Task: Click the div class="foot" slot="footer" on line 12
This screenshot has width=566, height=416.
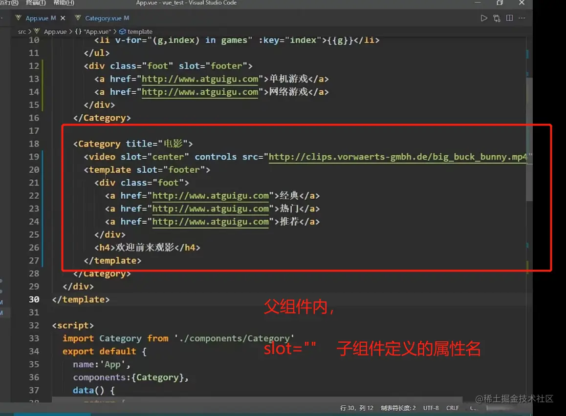Action: point(168,66)
